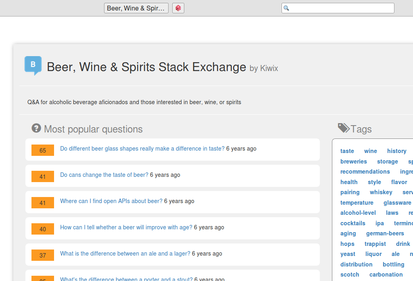Click the 'Q&A for alcoholic beverage aficionados' description
Image resolution: width=413 pixels, height=281 pixels.
coord(134,102)
